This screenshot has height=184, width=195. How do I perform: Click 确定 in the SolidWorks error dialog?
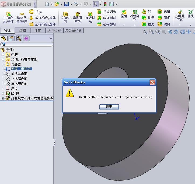click(x=109, y=107)
